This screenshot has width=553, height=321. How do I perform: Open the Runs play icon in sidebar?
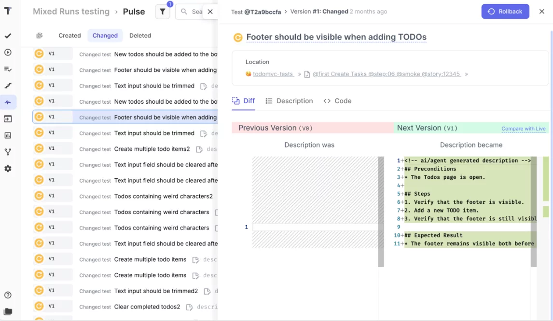pos(8,53)
